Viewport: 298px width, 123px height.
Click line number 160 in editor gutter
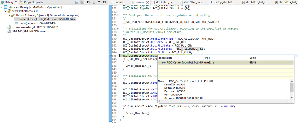pos(114,106)
